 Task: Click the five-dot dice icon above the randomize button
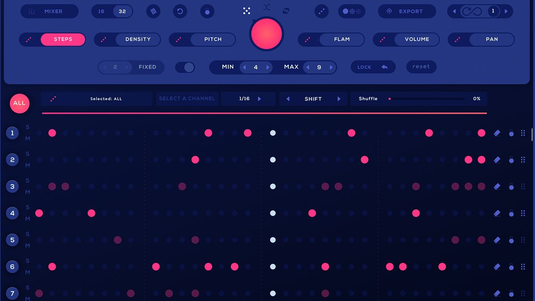point(247,11)
